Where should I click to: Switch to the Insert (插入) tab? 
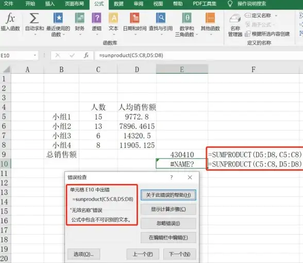pyautogui.click(x=50, y=4)
